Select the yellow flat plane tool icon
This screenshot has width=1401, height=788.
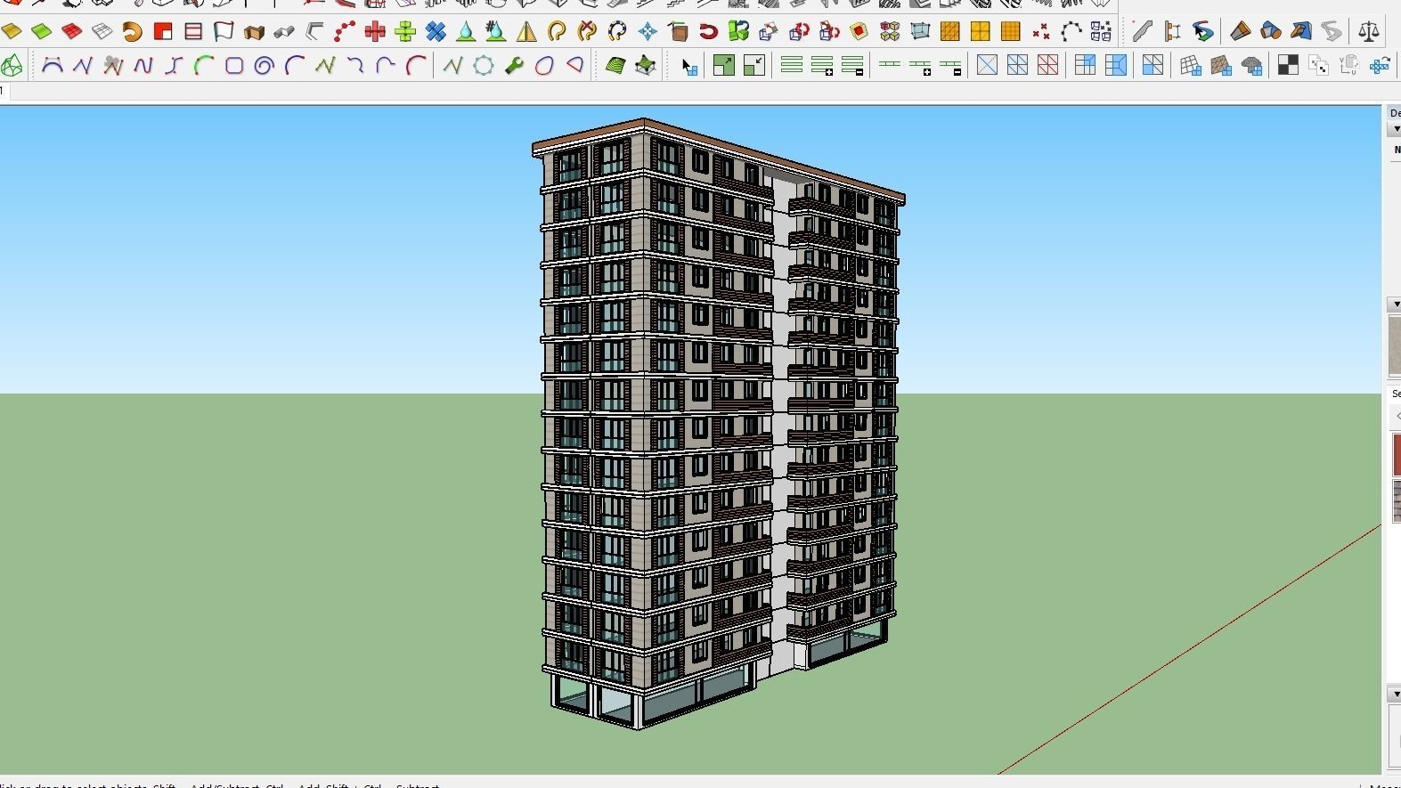[x=12, y=32]
